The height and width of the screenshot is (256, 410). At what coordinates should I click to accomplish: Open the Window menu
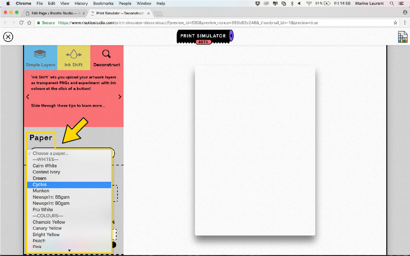coord(144,3)
